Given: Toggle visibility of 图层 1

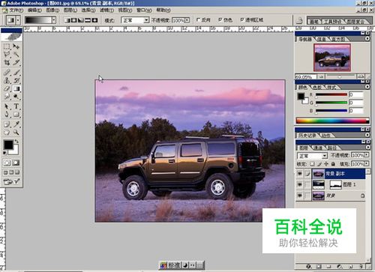Looking at the screenshot, I should [x=299, y=184].
